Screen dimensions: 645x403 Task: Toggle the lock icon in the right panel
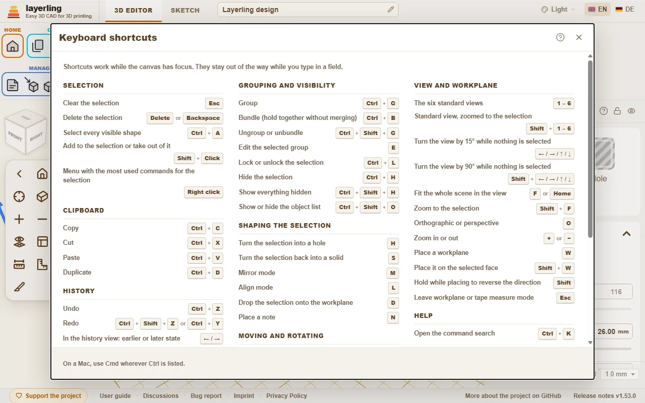pos(617,111)
